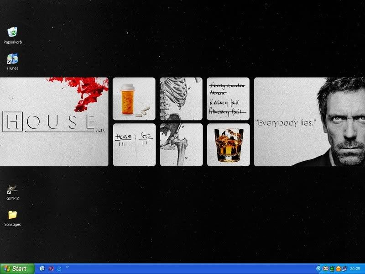Image resolution: width=365 pixels, height=274 pixels.
Task: Select the iTunes desktop shortcut
Action: (13, 59)
